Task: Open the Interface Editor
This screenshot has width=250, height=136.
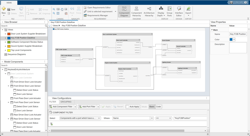Action: pos(179,11)
